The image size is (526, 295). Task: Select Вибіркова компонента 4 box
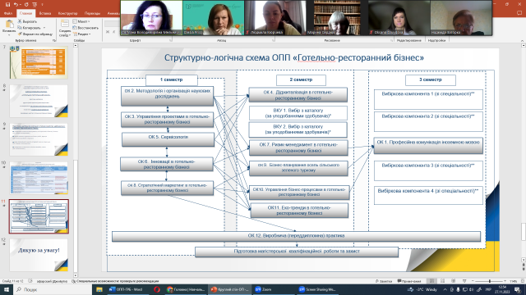pos(428,195)
